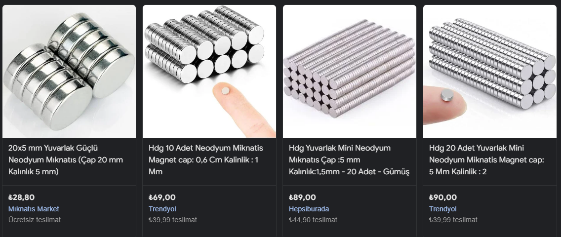This screenshot has width=561, height=237.
Task: Select the ₺28,80 price
Action: click(21, 197)
